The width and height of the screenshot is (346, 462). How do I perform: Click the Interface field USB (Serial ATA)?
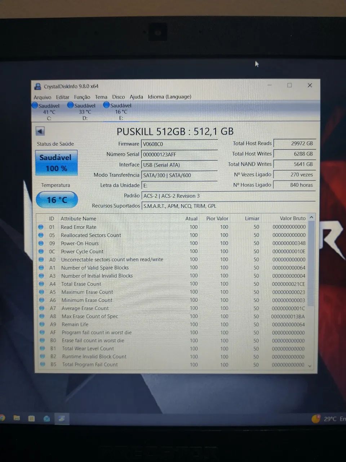click(179, 165)
